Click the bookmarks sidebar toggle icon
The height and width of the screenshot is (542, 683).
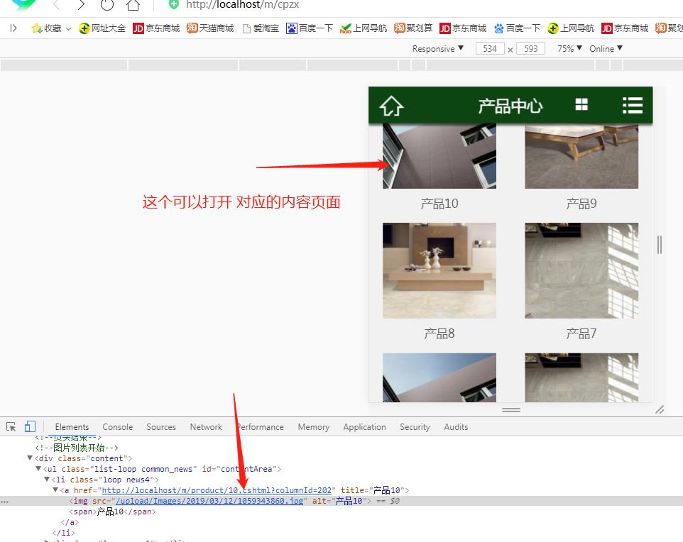click(13, 28)
